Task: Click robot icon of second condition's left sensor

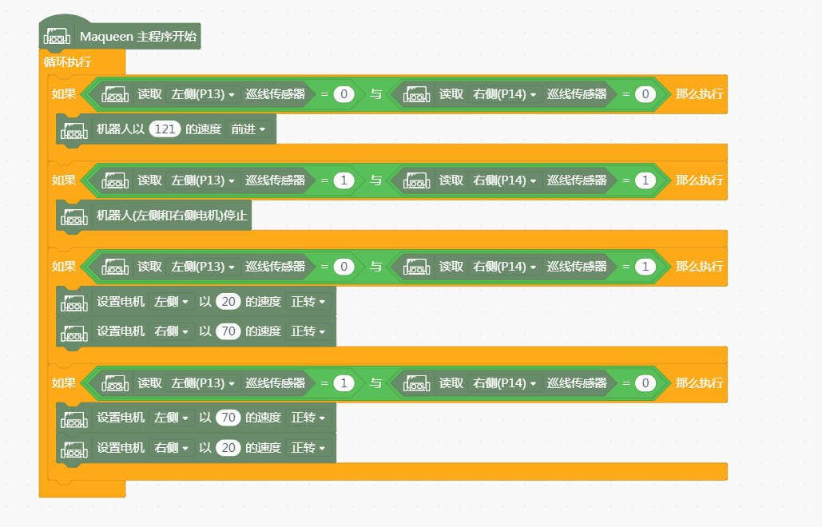Action: point(115,180)
